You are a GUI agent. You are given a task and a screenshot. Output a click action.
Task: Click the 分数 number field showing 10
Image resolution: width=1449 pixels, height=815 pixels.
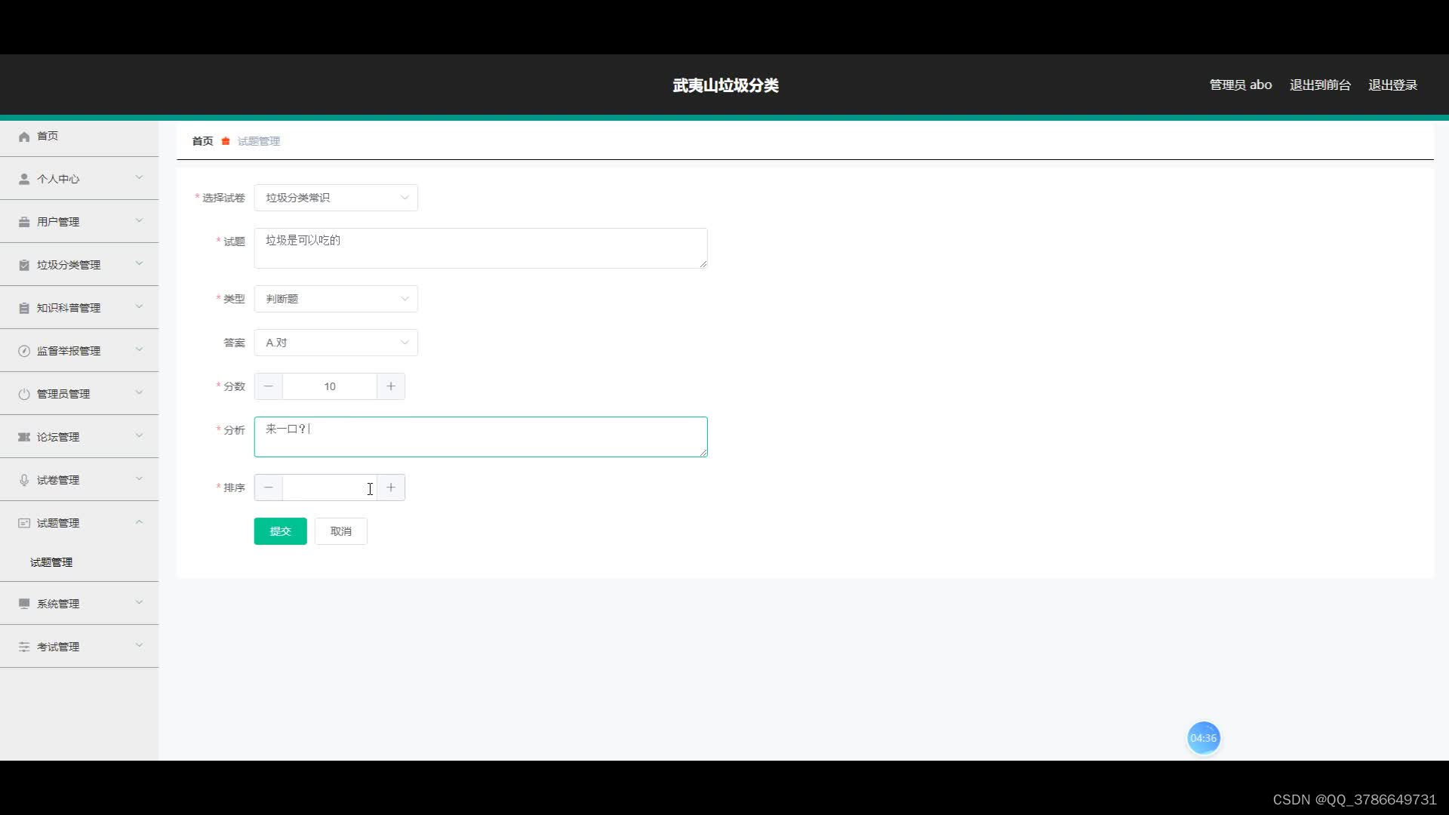tap(330, 386)
